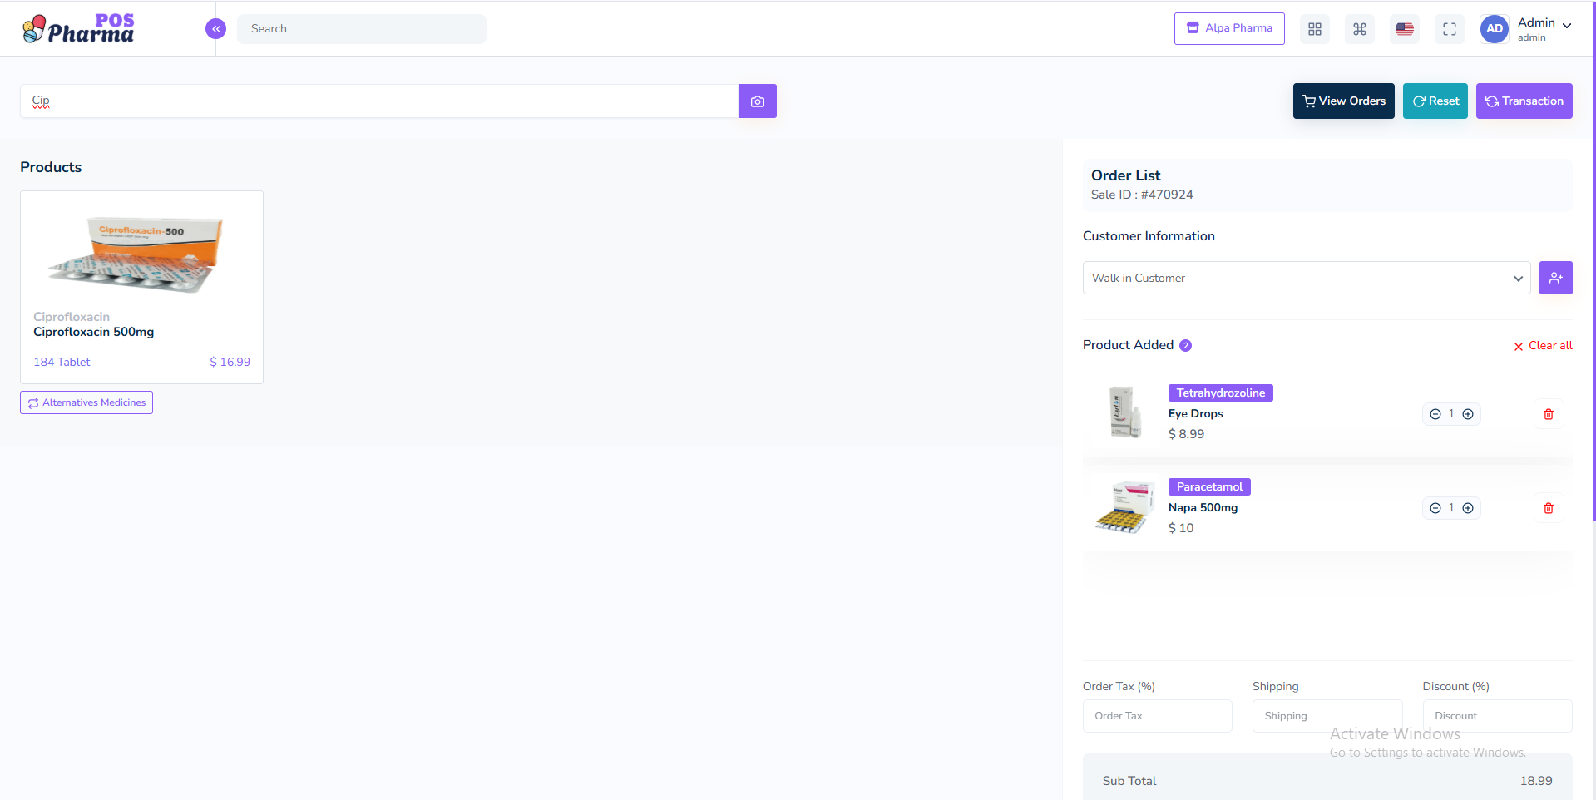1596x800 pixels.
Task: Delete Eye Drops from order list
Action: point(1548,414)
